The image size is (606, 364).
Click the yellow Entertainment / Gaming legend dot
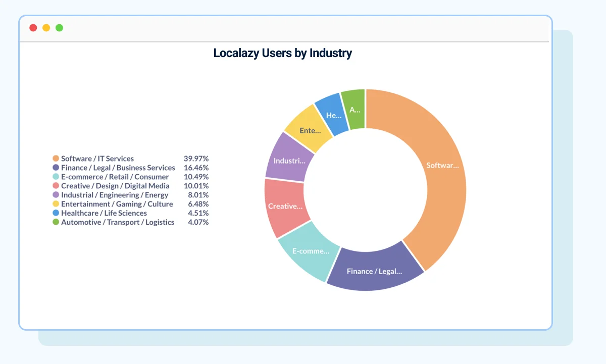56,204
